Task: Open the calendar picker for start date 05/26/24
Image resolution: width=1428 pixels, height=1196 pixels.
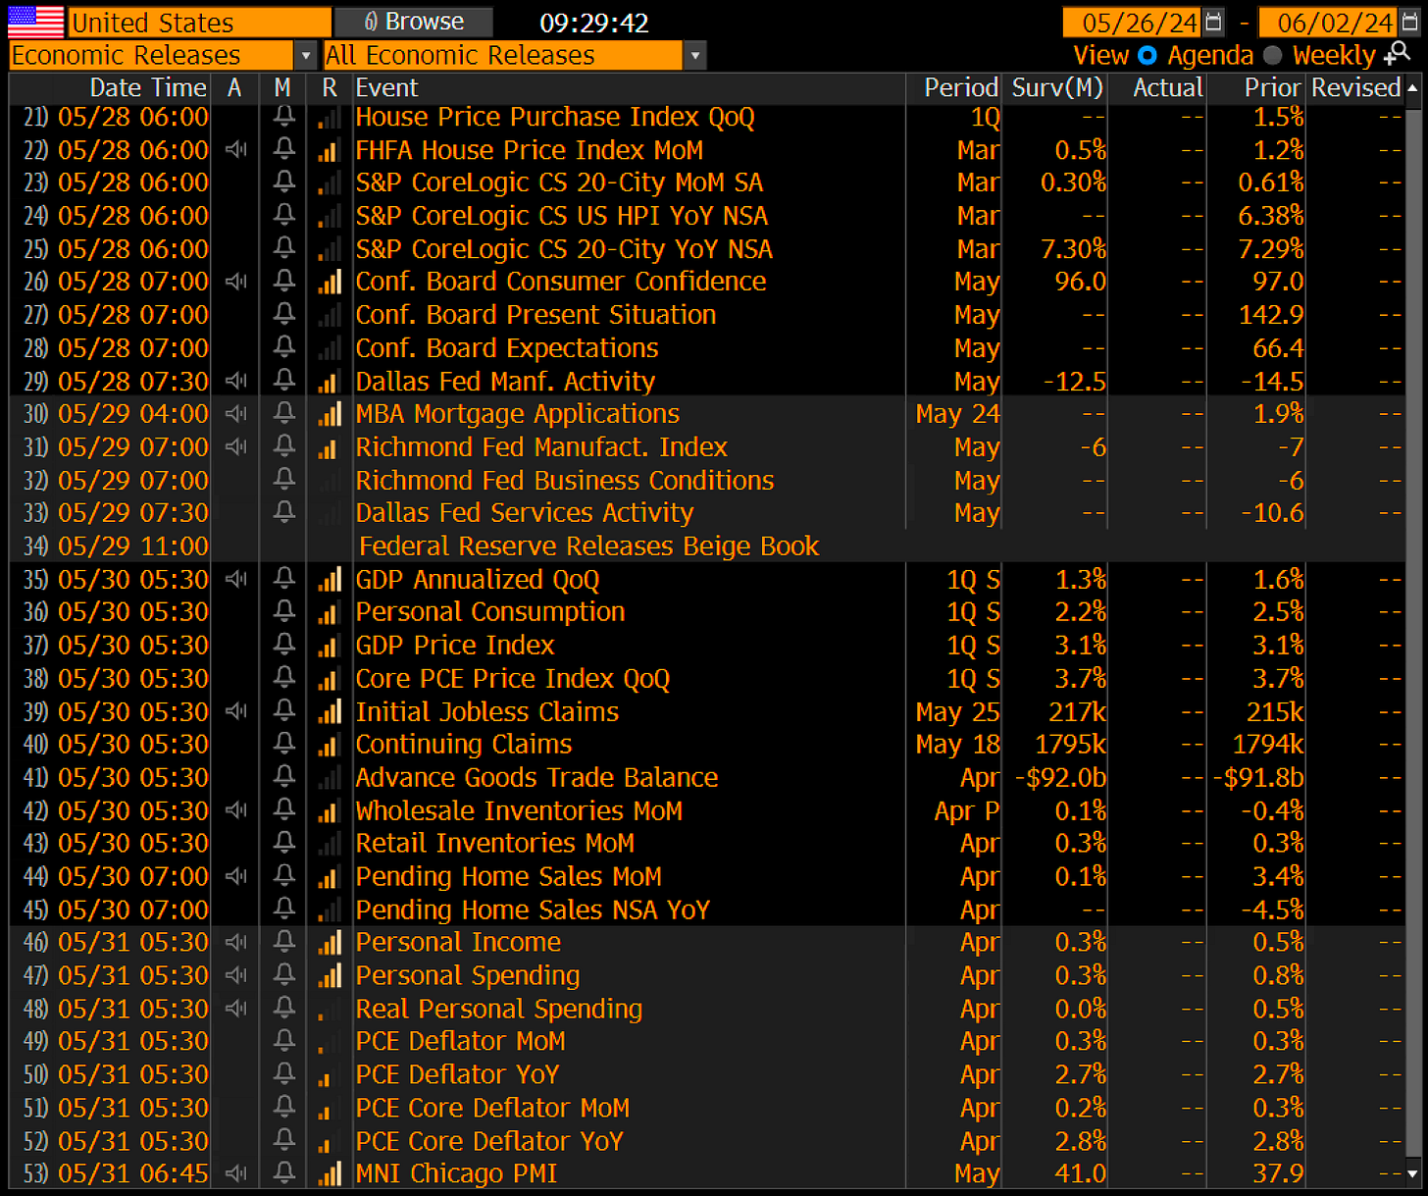Action: click(x=1213, y=22)
